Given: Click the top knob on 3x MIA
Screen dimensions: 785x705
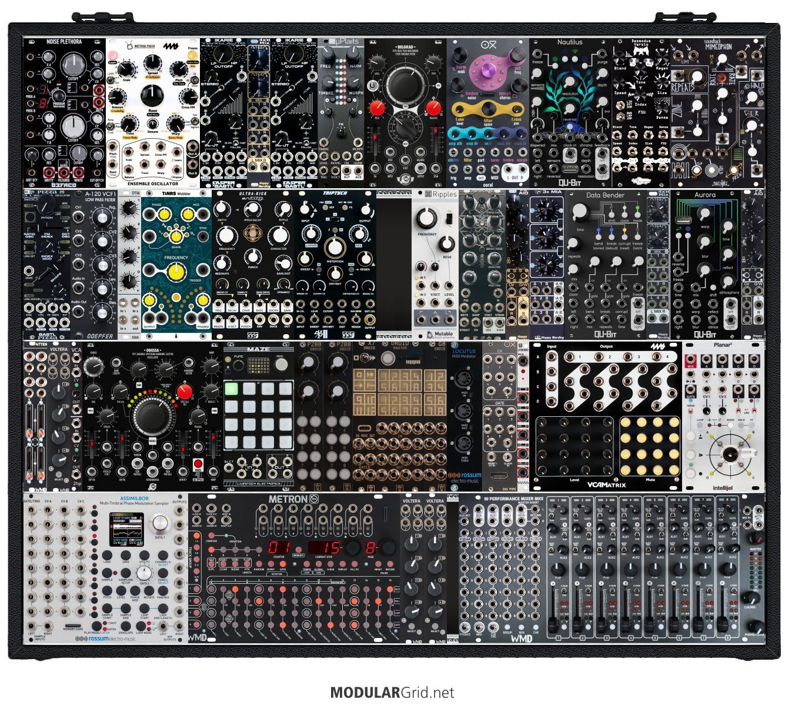Looking at the screenshot, I should coord(546,210).
